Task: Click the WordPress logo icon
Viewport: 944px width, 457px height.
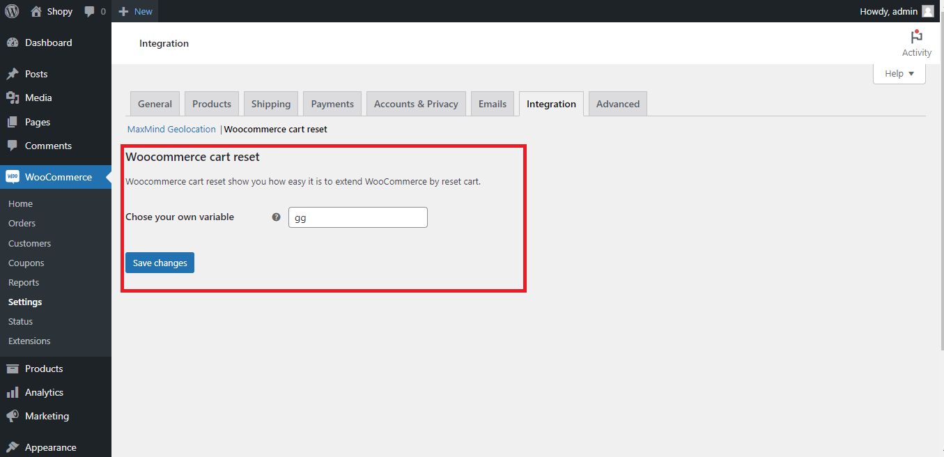Action: pyautogui.click(x=12, y=11)
